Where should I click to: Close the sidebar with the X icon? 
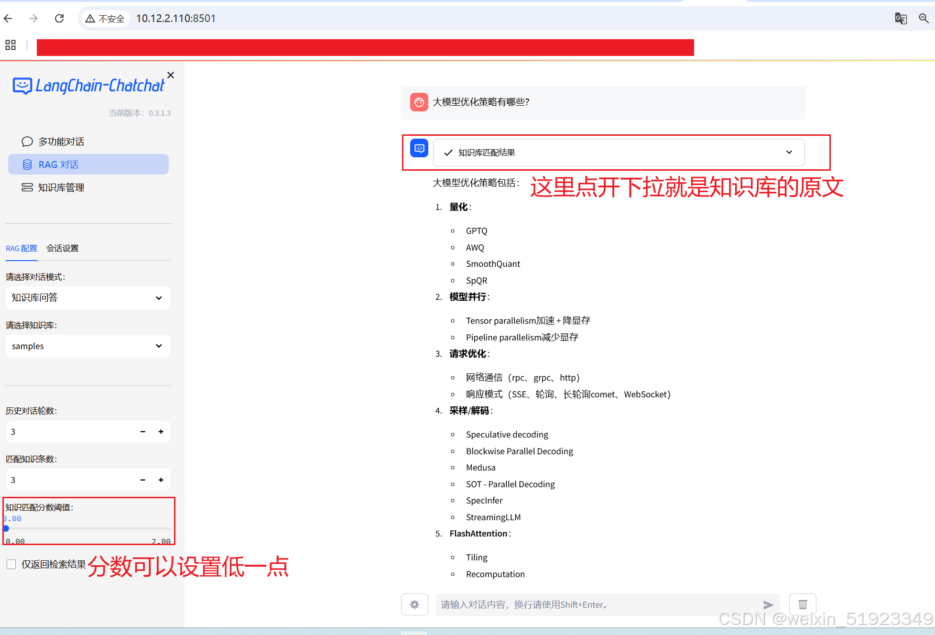coord(171,75)
